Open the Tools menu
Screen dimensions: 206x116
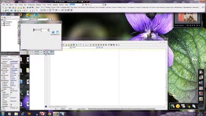44,5
